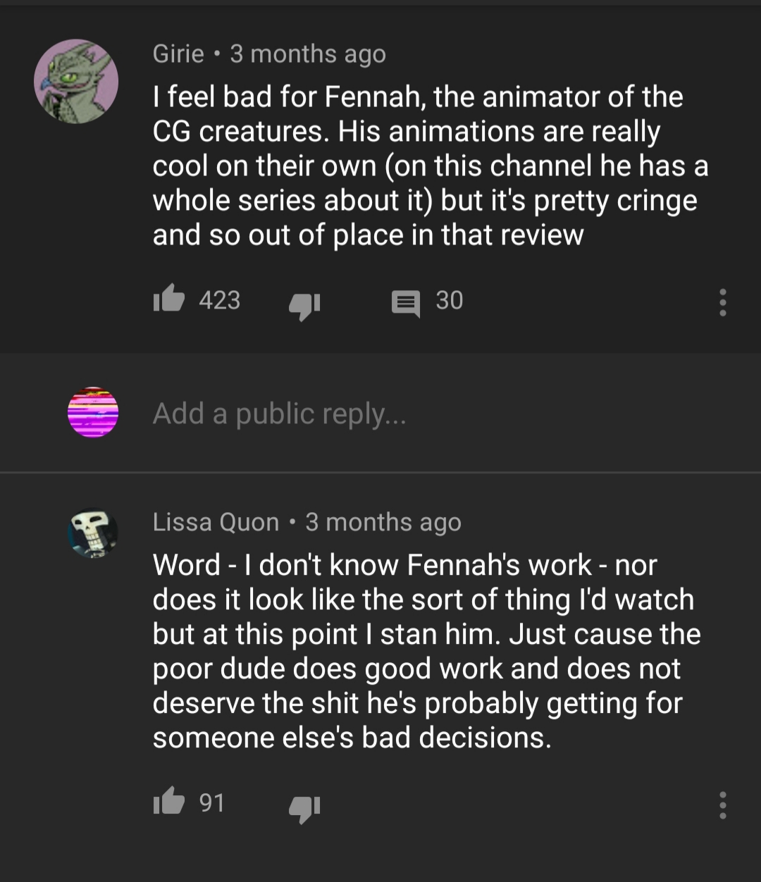This screenshot has height=882, width=761.
Task: Open more options menu for Lissa Quon's reply
Action: pos(722,805)
